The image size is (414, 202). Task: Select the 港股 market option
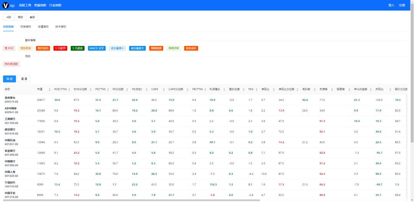[20, 17]
